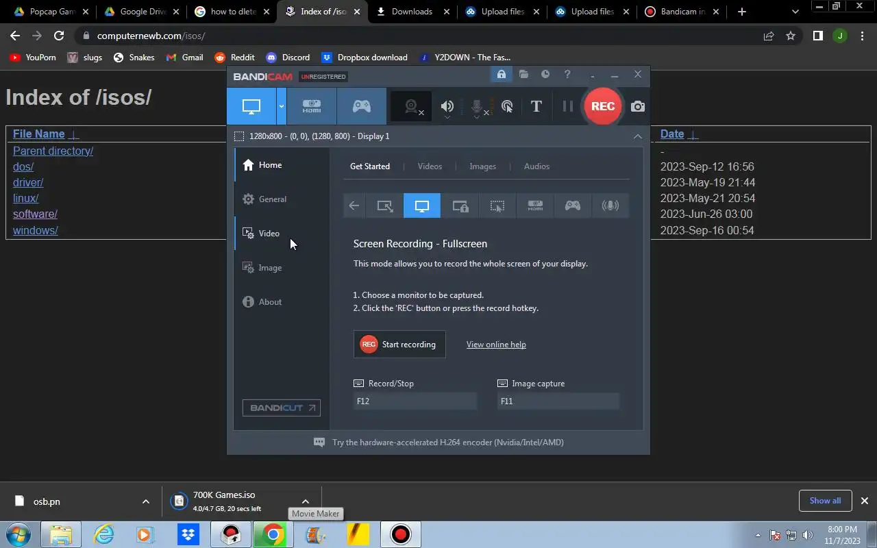Open the About section in Bandicam
This screenshot has width=877, height=548.
(x=282, y=302)
